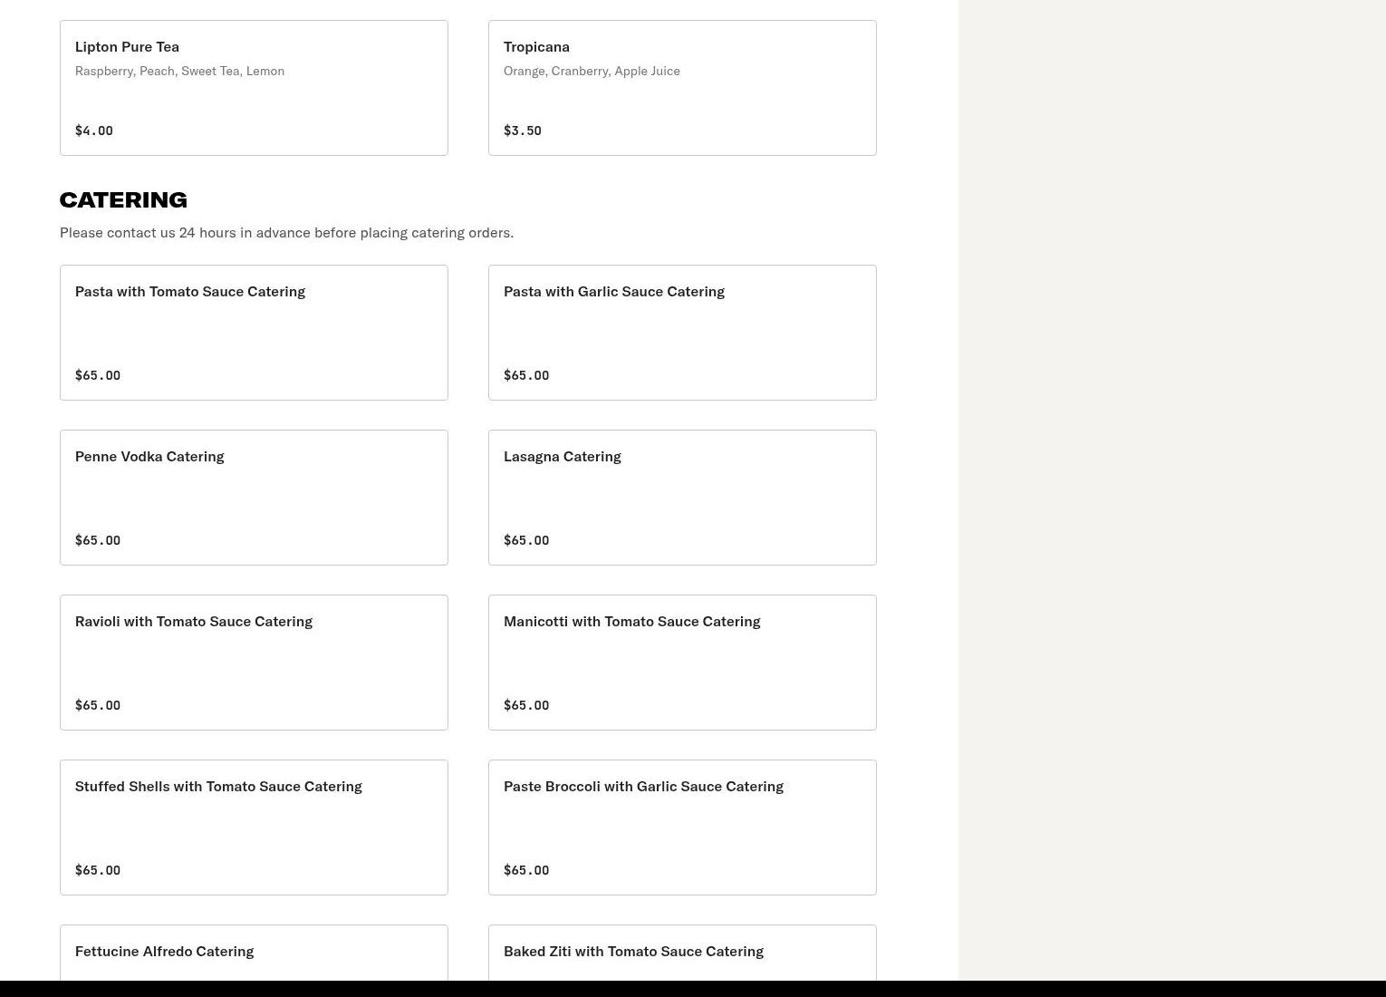Open the Lipton Pure Tea item card
This screenshot has height=997, width=1386.
pos(254,88)
